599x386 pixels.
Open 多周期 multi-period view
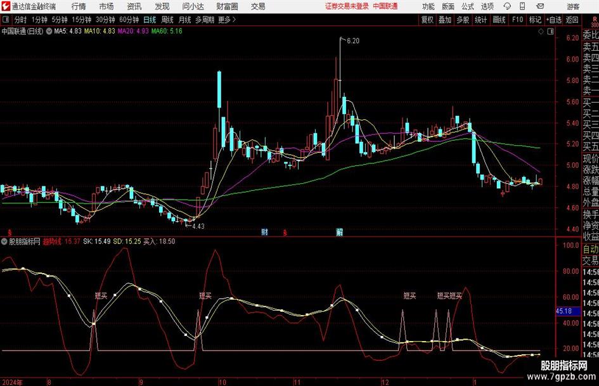tap(205, 20)
